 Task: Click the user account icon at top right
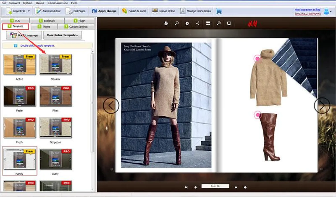326,11
